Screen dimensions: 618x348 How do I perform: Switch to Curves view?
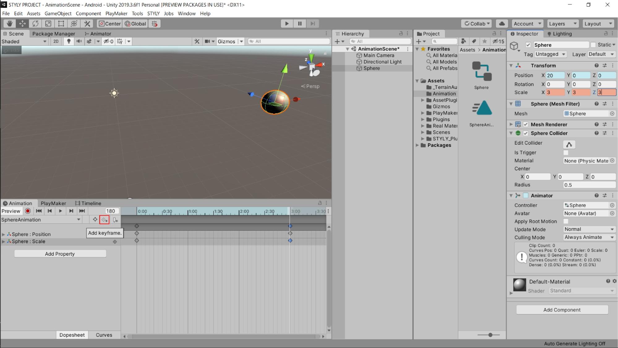(x=104, y=335)
